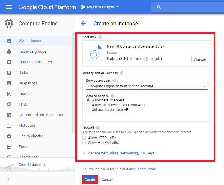Open help for Boot disk
The image size is (224, 185).
100,37
